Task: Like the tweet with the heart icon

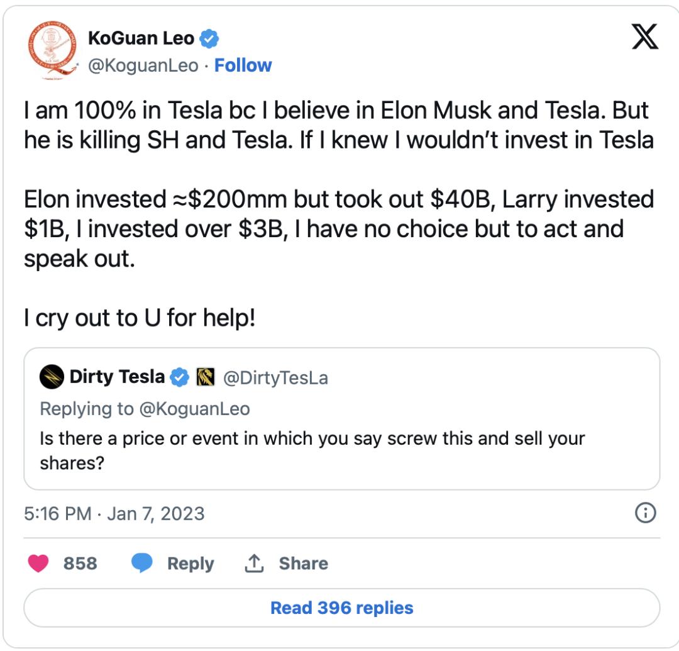Action: tap(39, 563)
